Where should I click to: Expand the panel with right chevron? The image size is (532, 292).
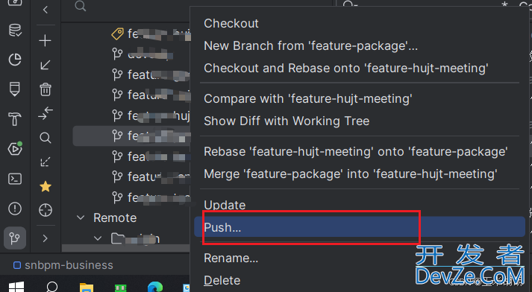[45, 238]
